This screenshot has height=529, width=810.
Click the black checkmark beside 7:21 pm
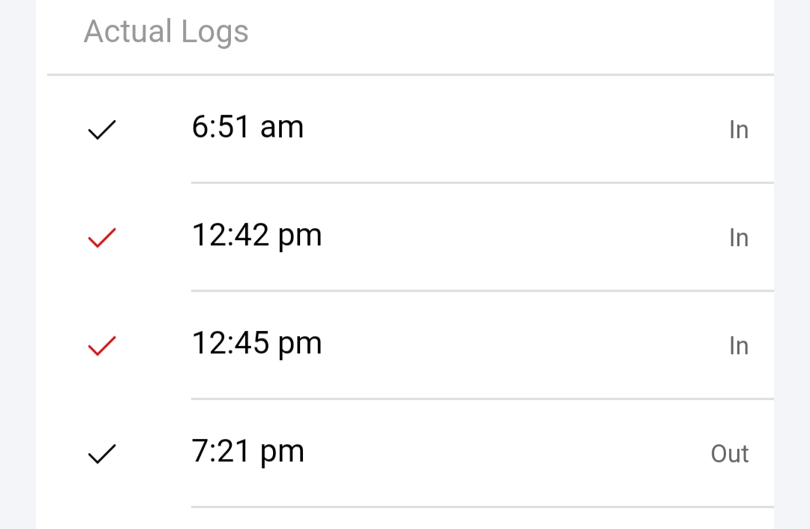[102, 454]
